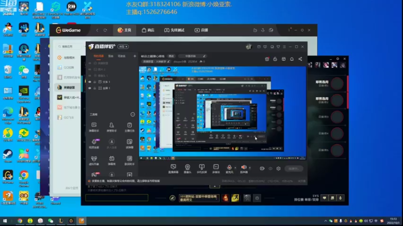Toggle visibility of 全屏 1 source
The image size is (403, 226).
click(x=90, y=88)
